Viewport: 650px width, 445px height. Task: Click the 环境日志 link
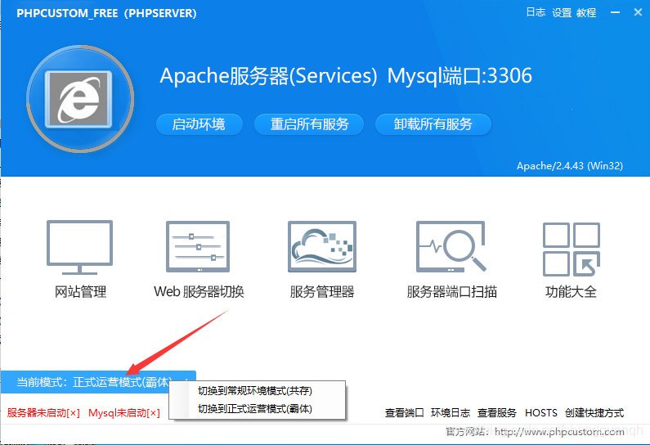click(x=451, y=412)
